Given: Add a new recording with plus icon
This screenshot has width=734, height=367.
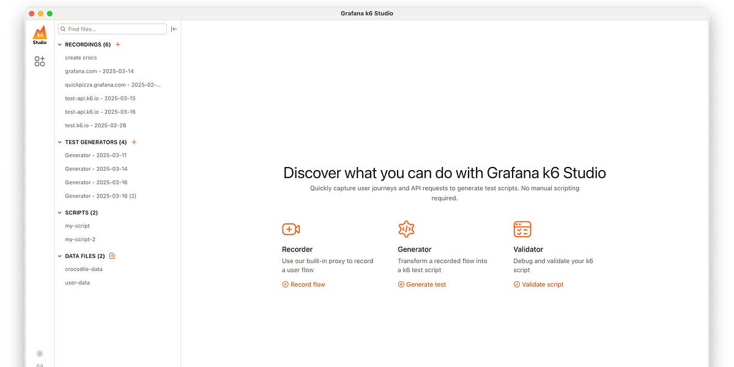Looking at the screenshot, I should point(118,44).
